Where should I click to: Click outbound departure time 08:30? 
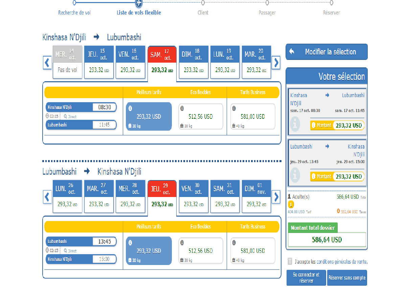(105, 107)
